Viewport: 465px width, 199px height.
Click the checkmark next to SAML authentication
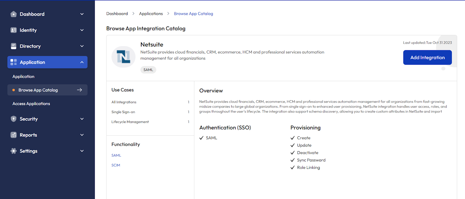point(201,138)
